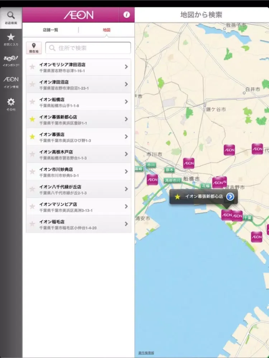Viewport: 269px width, 358px height.
Task: Toggle the yellow star in the map callout
Action: pos(178,197)
